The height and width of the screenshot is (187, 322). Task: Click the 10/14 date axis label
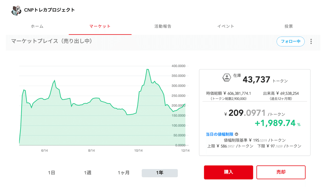click(x=138, y=151)
